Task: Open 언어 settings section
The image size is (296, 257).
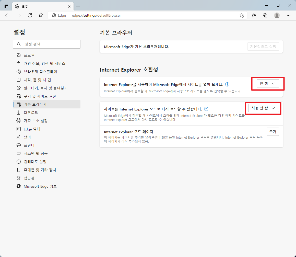Action: (47, 137)
